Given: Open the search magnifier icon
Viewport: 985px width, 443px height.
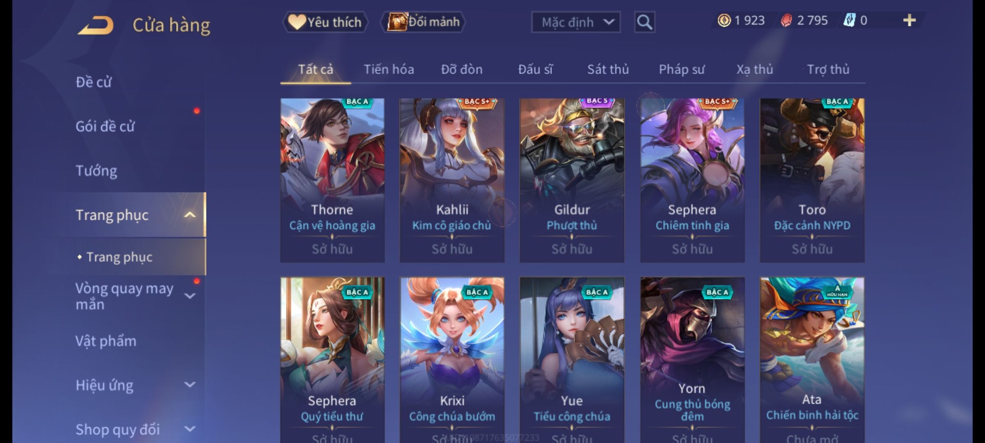Looking at the screenshot, I should 644,22.
